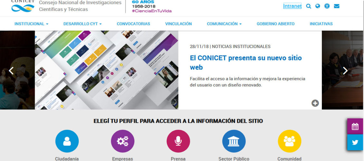Viewport: 364px width, 161px height.
Task: Click the 'Facilita el acceso' summary text
Action: [x=247, y=82]
